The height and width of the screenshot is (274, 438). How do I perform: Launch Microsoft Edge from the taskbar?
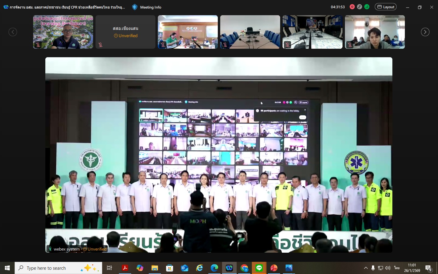(214, 268)
